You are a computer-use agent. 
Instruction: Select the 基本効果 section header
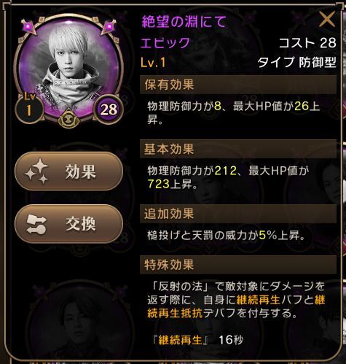(x=238, y=149)
